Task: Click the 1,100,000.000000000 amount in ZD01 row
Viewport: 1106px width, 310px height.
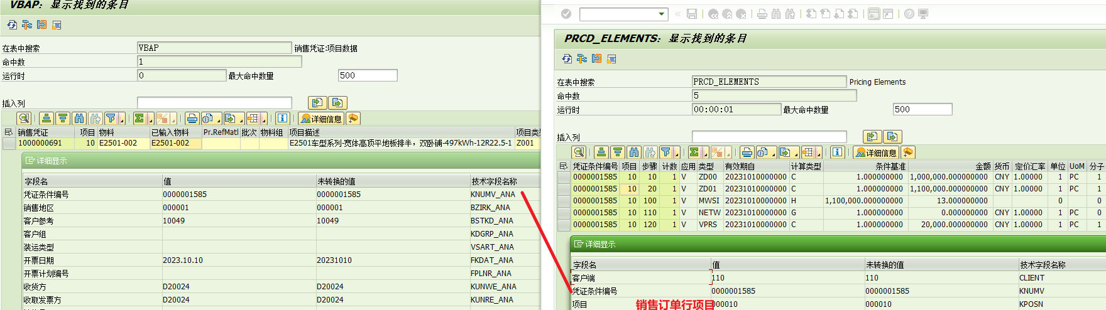Action: pyautogui.click(x=949, y=189)
